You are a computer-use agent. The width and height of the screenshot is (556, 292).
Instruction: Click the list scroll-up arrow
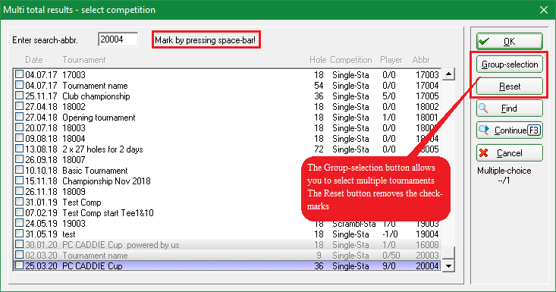(x=448, y=74)
